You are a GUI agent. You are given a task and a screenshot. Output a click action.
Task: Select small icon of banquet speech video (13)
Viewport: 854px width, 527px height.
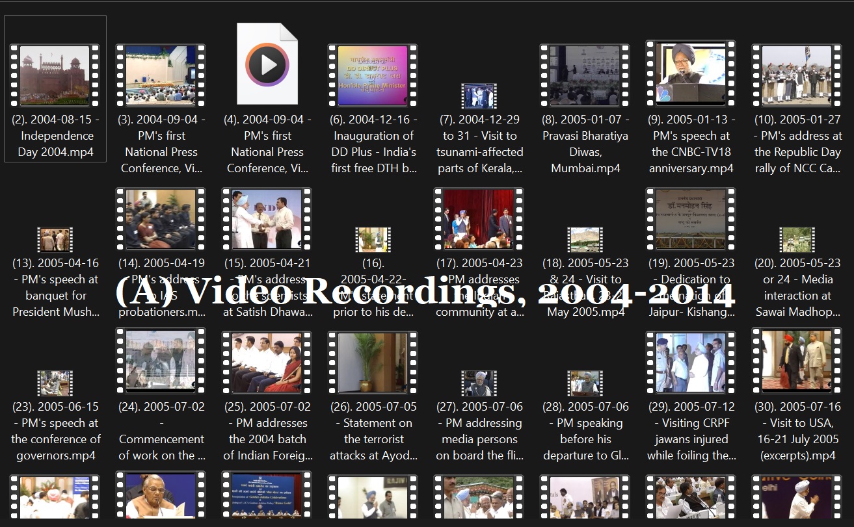(55, 240)
